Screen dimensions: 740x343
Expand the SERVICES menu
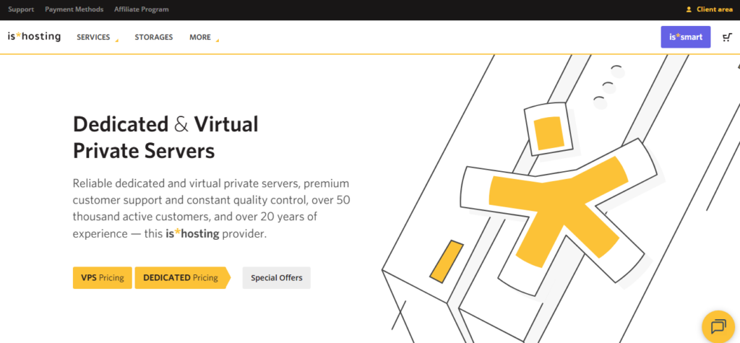[x=98, y=38]
